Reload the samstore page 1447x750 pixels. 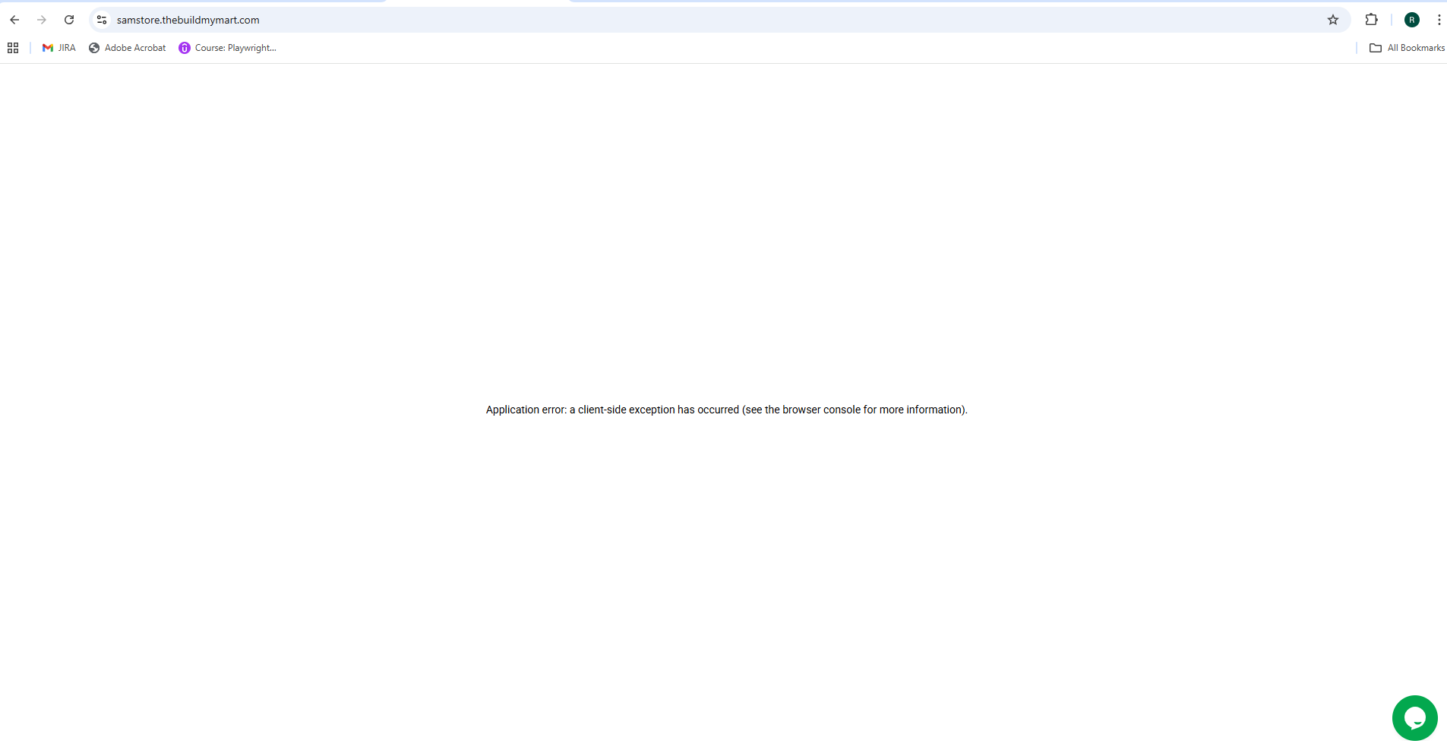click(x=69, y=20)
